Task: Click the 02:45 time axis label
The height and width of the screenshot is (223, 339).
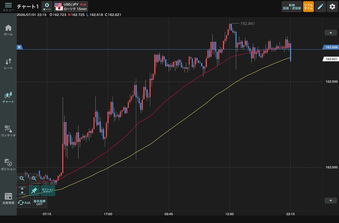Action: pos(169,214)
